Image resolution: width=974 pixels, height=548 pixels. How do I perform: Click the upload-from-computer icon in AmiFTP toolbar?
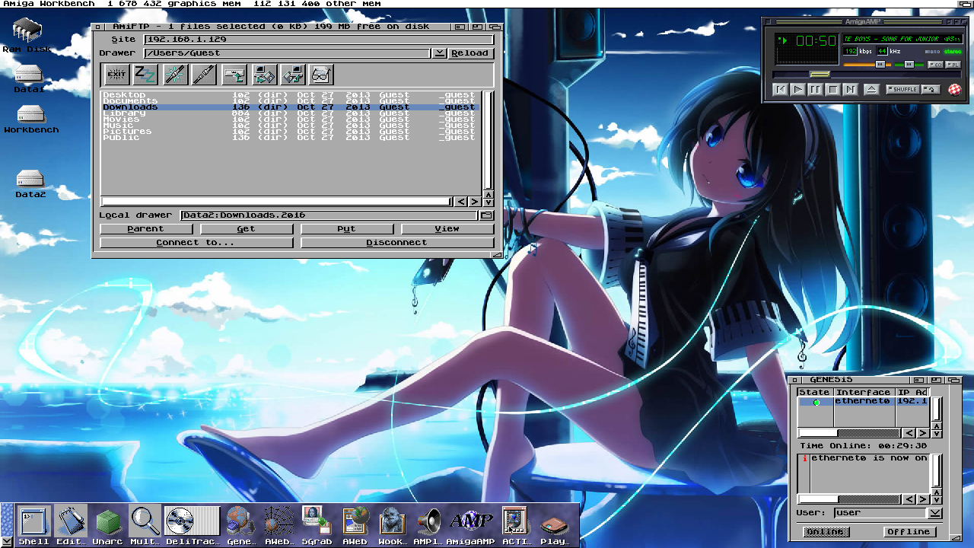click(x=293, y=74)
